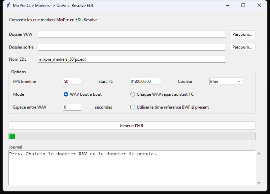Click the FPS timeline value field
270x194 pixels.
tap(72, 81)
